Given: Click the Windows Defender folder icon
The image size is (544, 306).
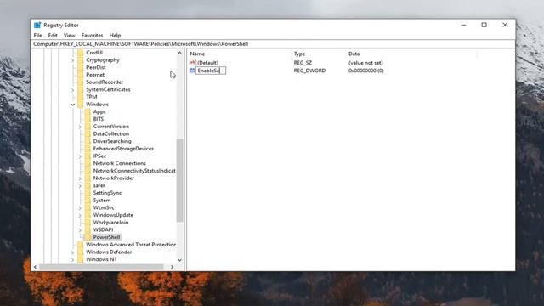Looking at the screenshot, I should click(x=81, y=252).
